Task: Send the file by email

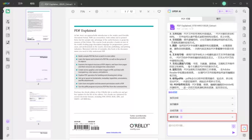Action: click(244, 49)
